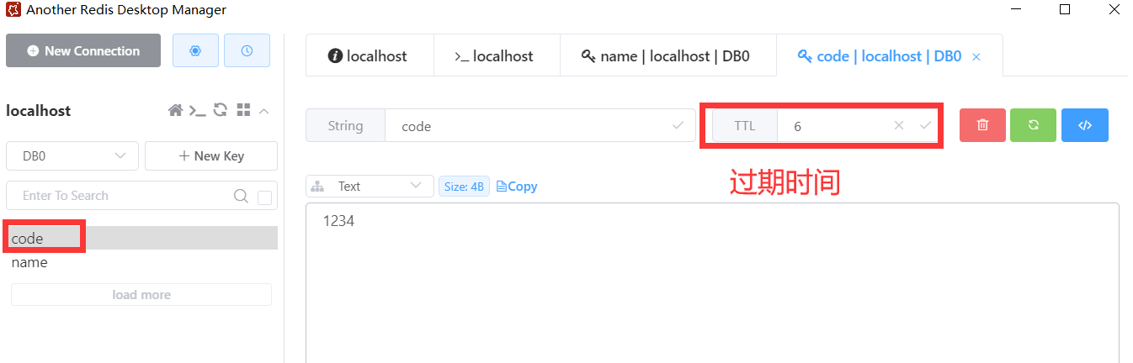Screen dimensions: 1133x363
Task: Go to localhost home via the house icon
Action: point(176,110)
